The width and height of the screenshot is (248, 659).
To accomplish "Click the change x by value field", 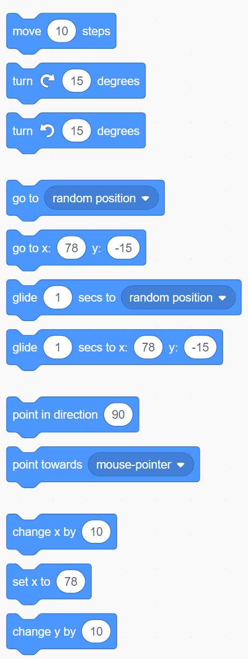I will pyautogui.click(x=96, y=532).
